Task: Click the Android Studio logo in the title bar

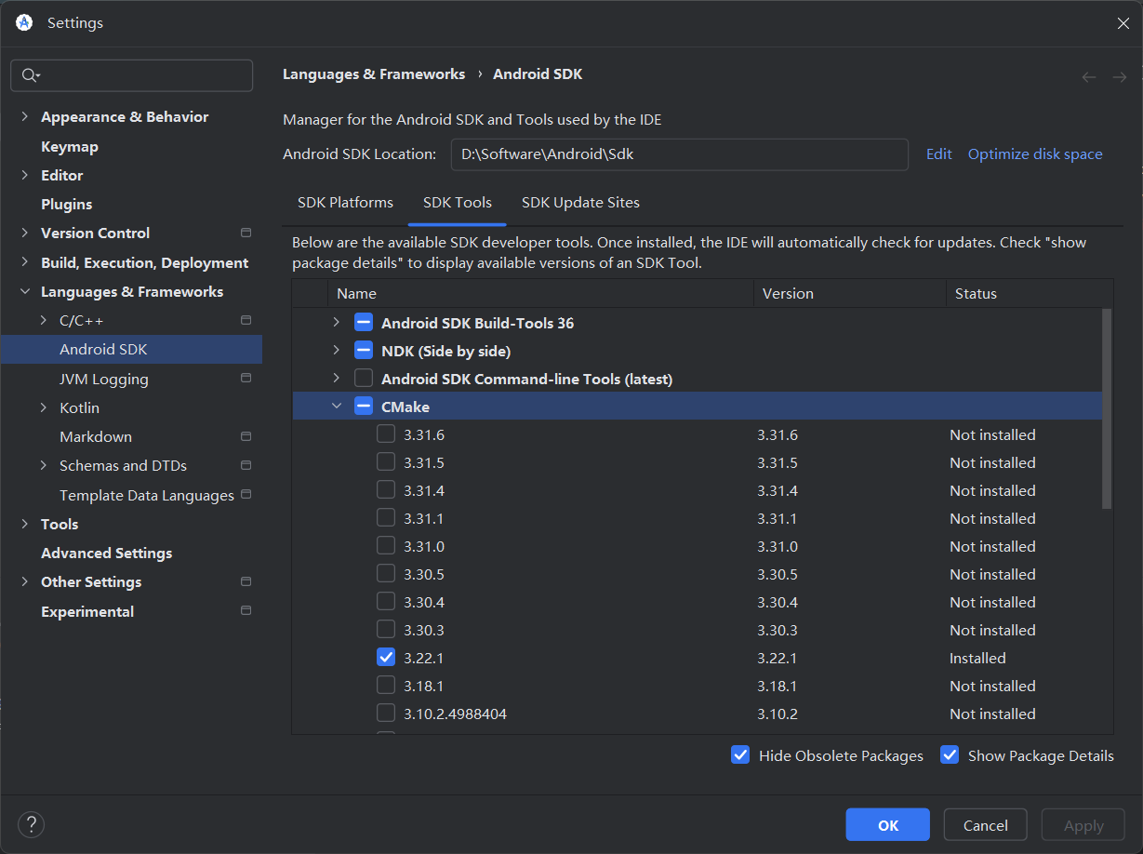Action: click(x=23, y=22)
